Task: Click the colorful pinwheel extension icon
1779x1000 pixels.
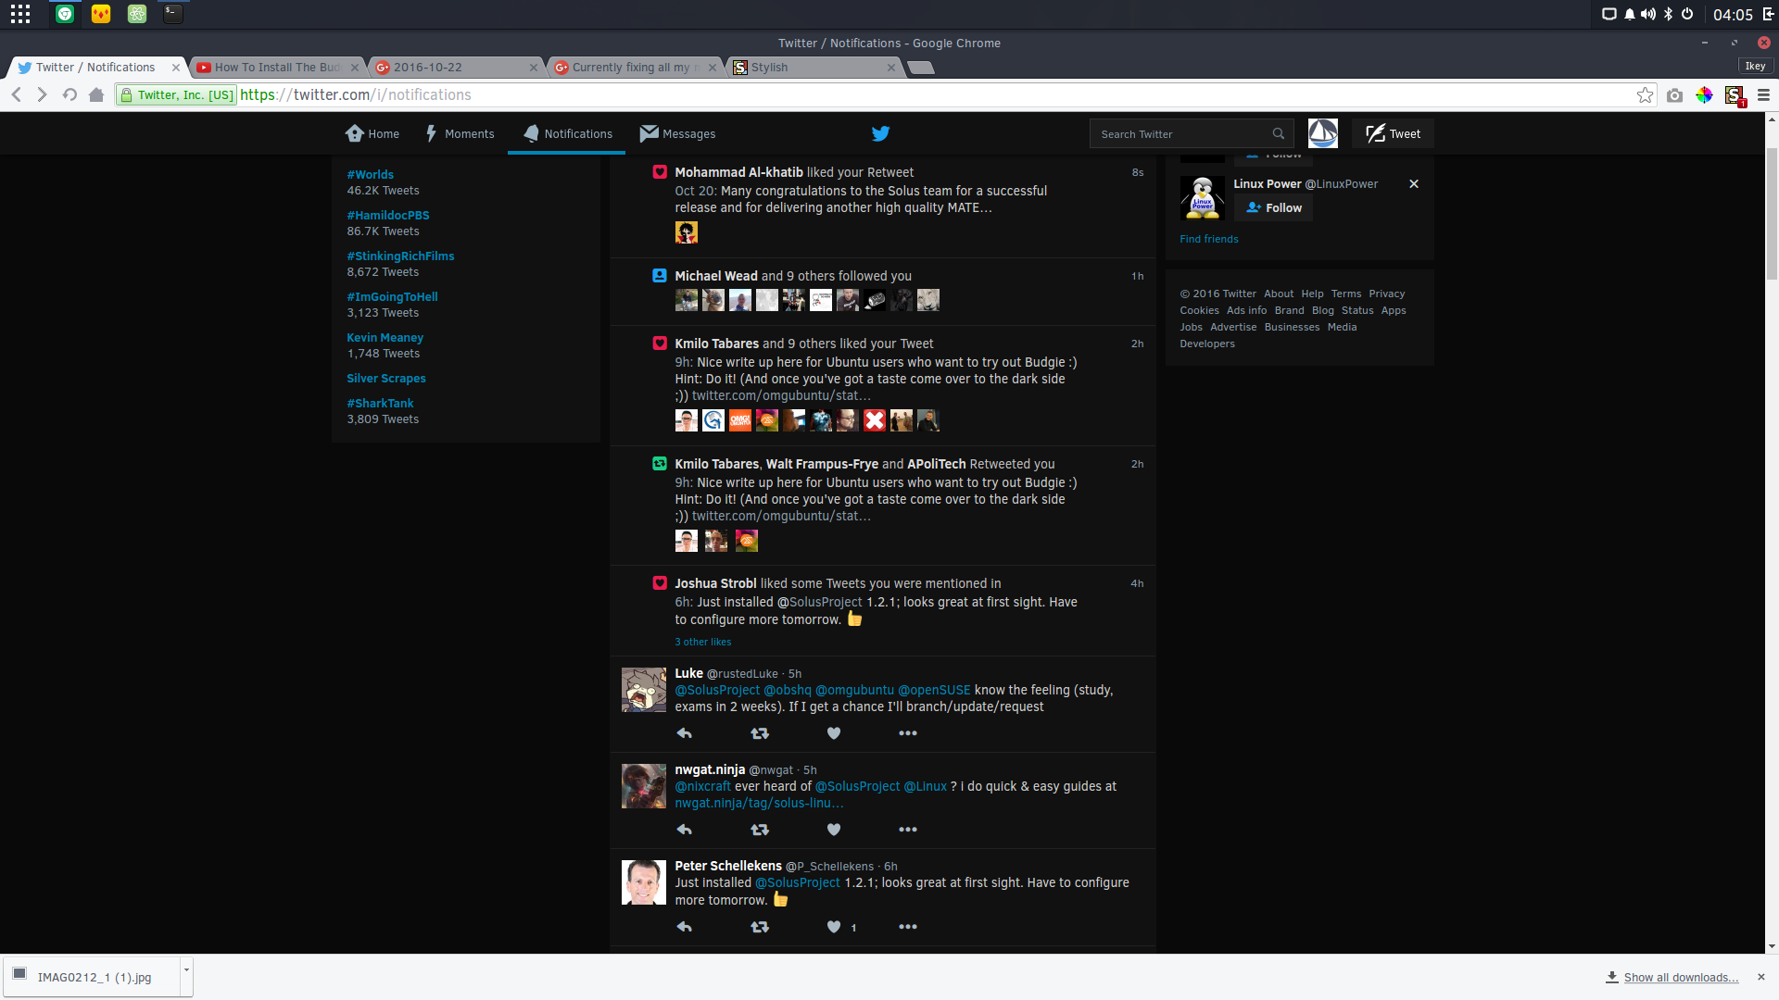Action: 1704,95
